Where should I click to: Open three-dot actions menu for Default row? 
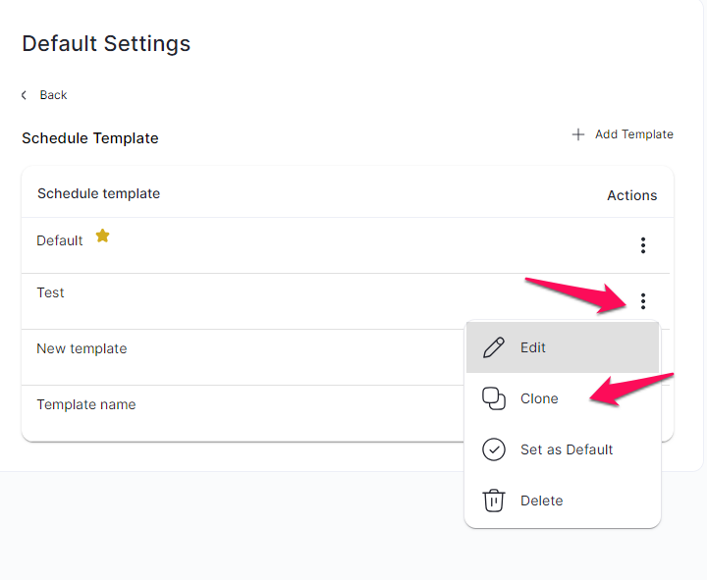[643, 245]
